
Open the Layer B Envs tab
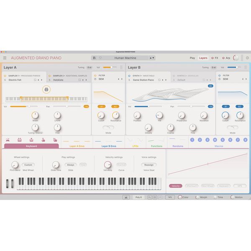(109, 146)
